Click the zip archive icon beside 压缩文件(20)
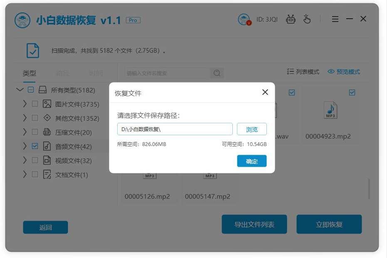The image size is (387, 258). [47, 132]
